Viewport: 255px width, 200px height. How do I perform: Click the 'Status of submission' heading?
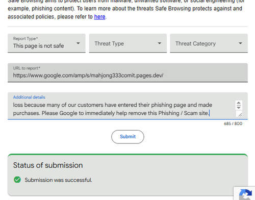pos(48,165)
